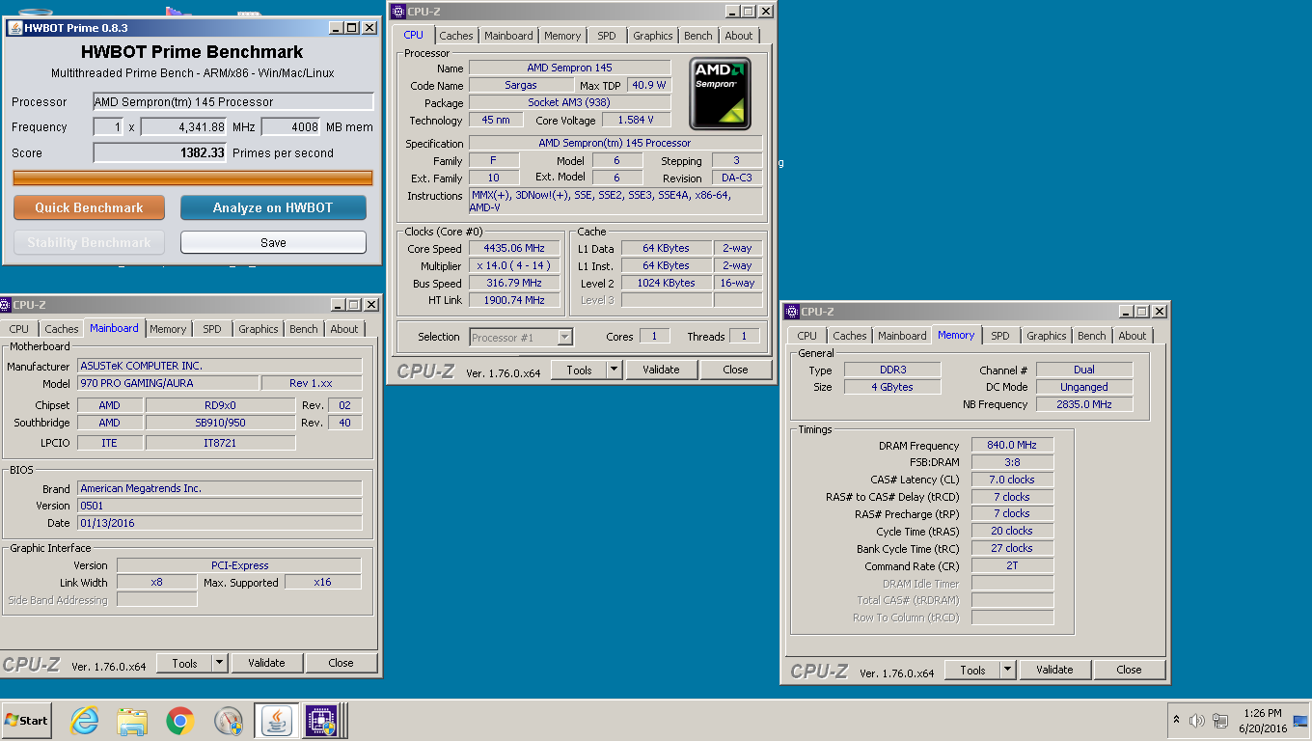Open Bench tab in Memory CPU-Z window
This screenshot has width=1312, height=741.
pyautogui.click(x=1092, y=336)
